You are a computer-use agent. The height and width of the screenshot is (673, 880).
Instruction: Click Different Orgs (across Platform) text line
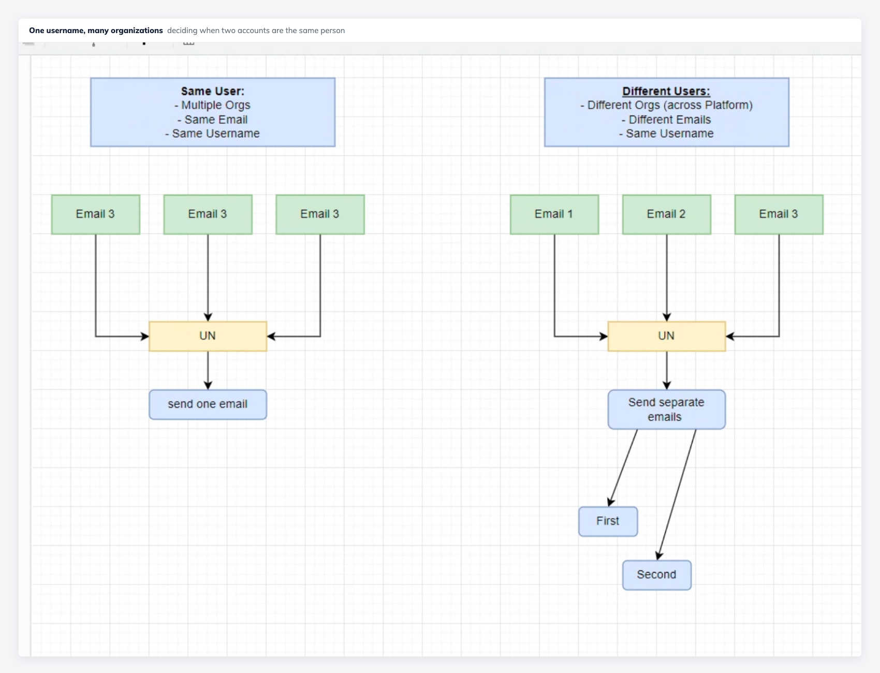pyautogui.click(x=667, y=105)
